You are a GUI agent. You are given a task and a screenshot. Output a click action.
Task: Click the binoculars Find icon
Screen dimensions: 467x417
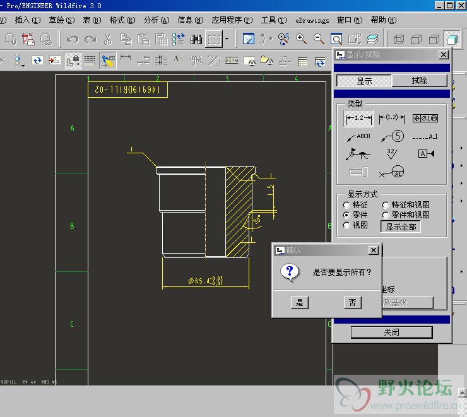196,39
